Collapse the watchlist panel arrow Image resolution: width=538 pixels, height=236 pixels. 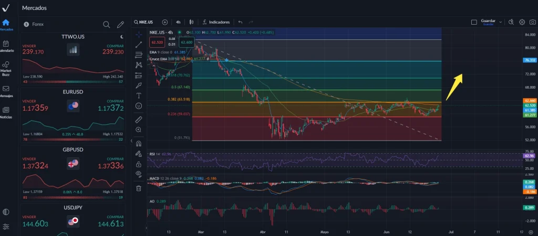pyautogui.click(x=131, y=141)
